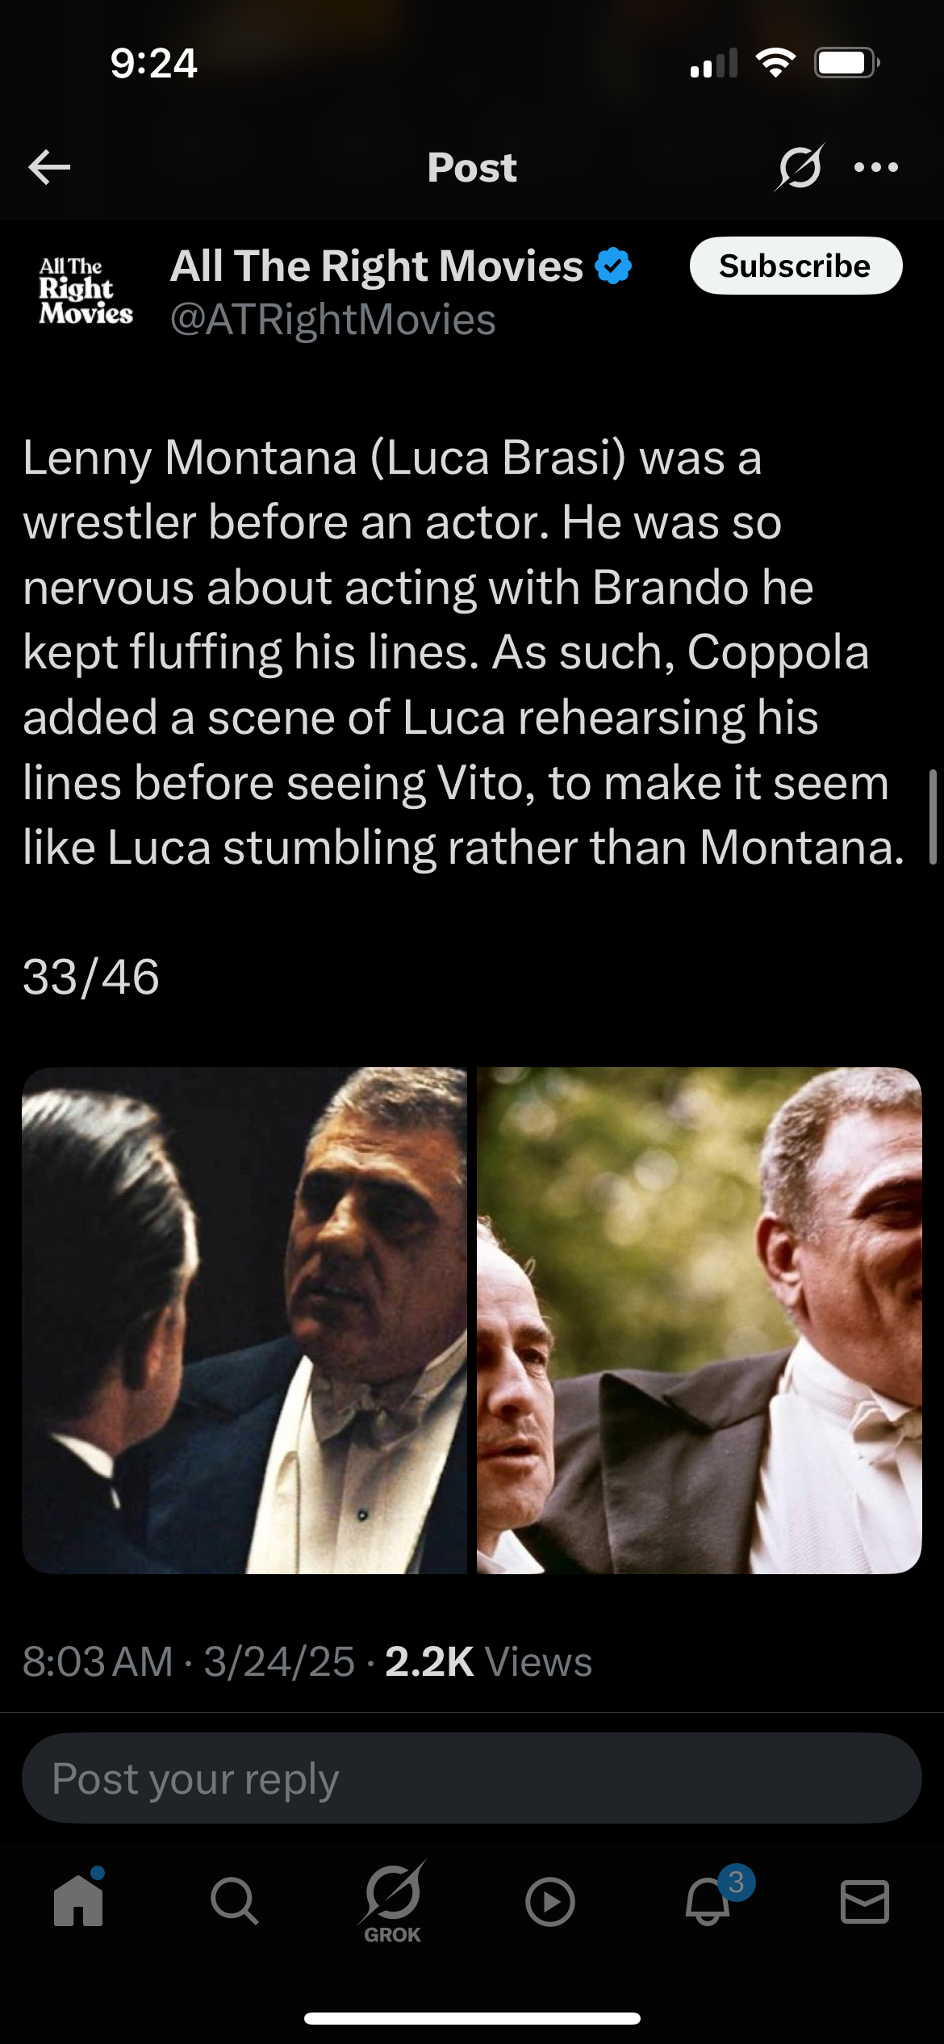
Task: Open Grok icon in post header
Action: [800, 167]
